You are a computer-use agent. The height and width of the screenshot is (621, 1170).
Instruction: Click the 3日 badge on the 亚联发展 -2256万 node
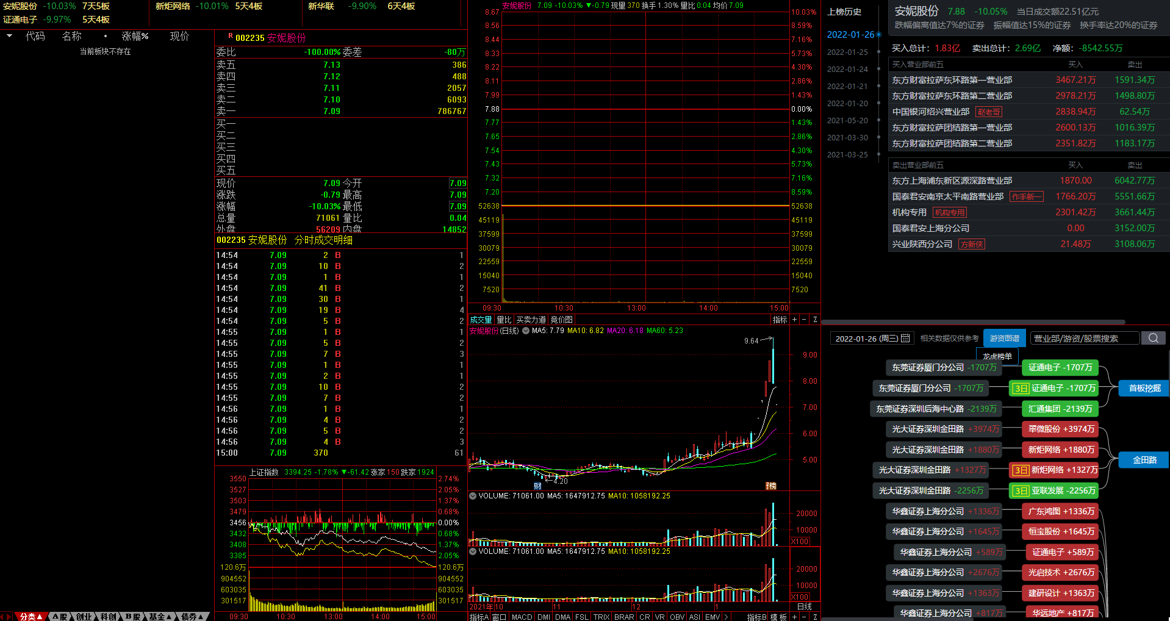click(x=1021, y=490)
